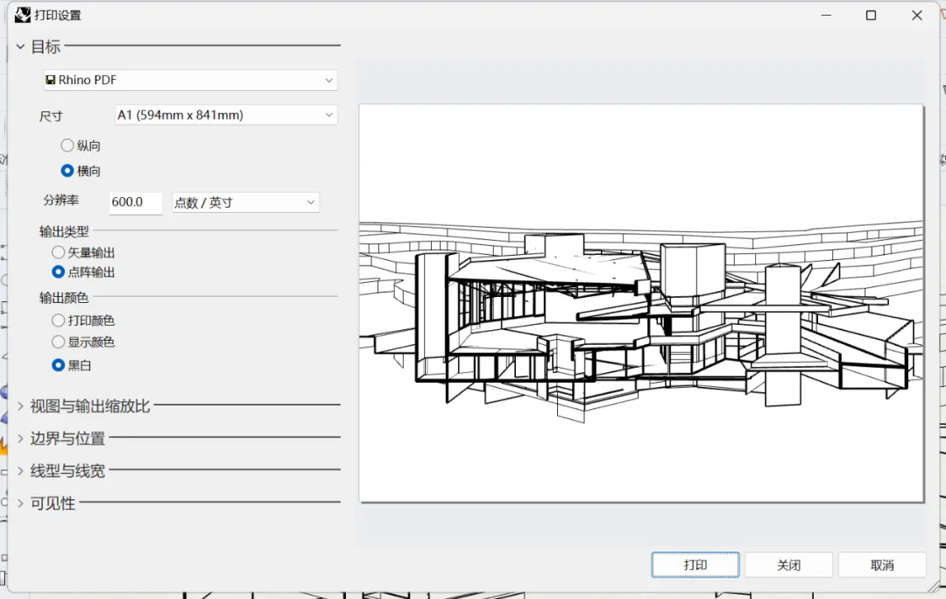Screen dimensions: 946x599
Task: Open the A1 paper size dropdown
Action: pos(226,115)
